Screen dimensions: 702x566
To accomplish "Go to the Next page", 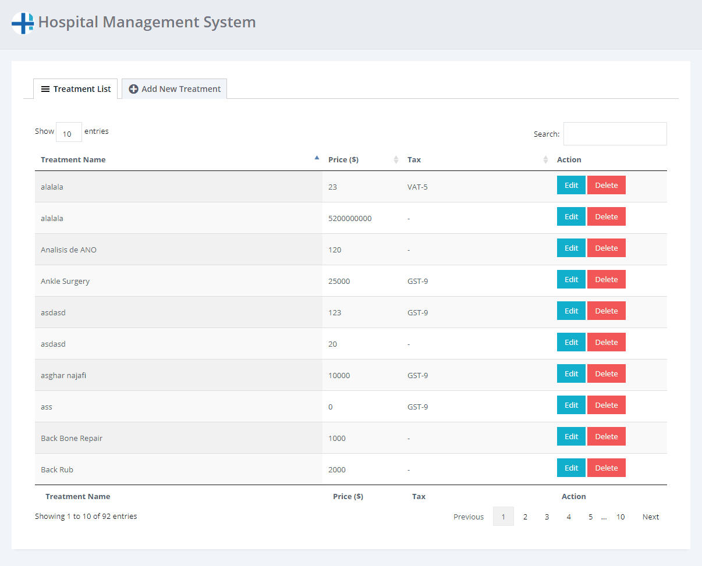I will coord(650,517).
